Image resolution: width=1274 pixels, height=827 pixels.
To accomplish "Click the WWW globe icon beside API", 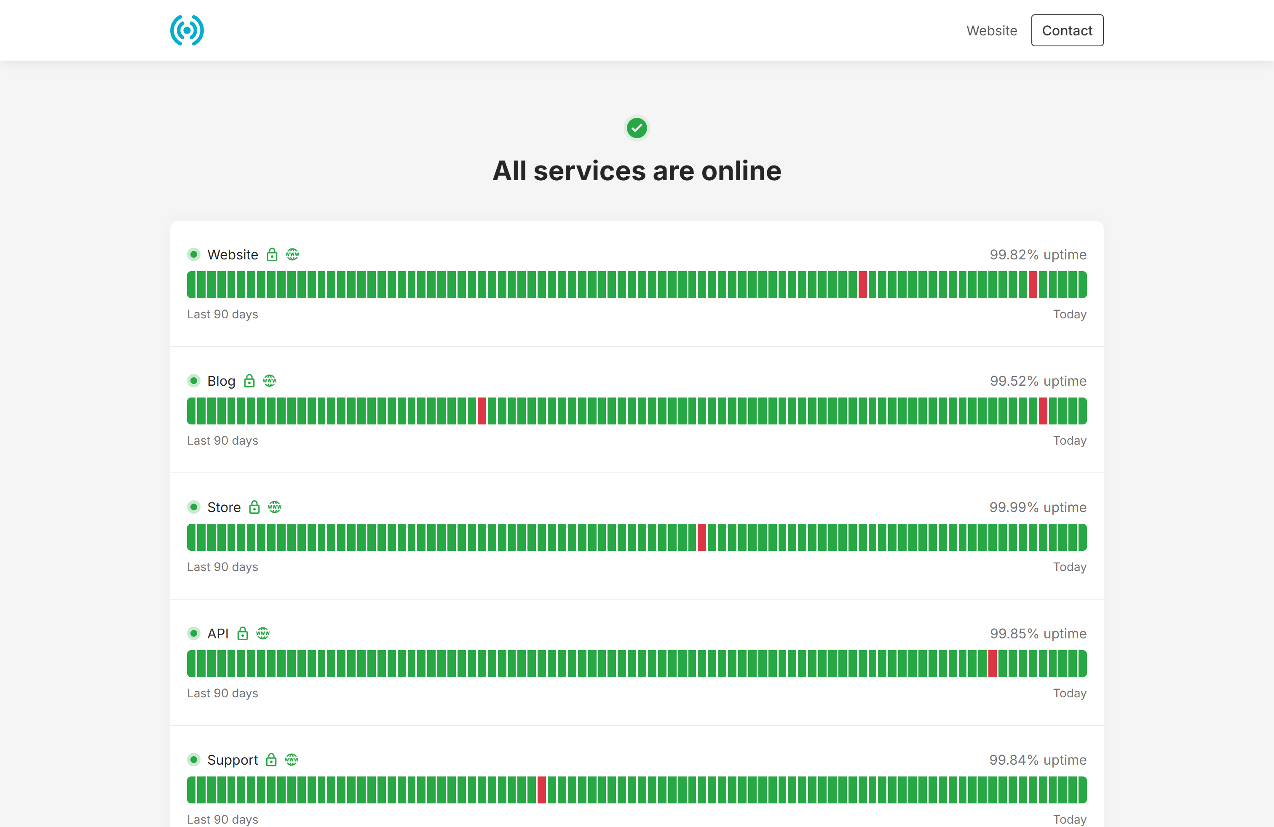I will tap(263, 633).
